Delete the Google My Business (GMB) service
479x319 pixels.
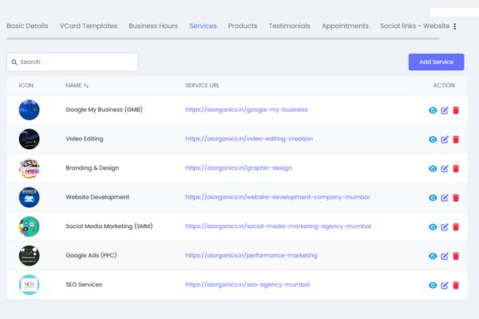click(x=456, y=110)
